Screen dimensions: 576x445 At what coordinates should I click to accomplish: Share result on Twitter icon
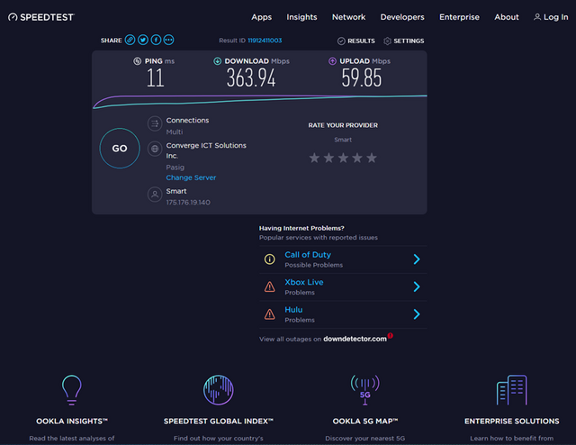143,40
